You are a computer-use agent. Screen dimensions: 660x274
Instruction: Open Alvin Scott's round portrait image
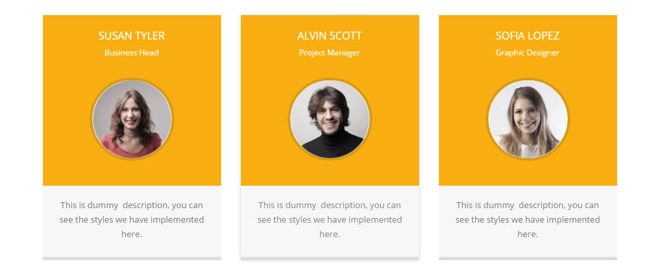coord(329,119)
